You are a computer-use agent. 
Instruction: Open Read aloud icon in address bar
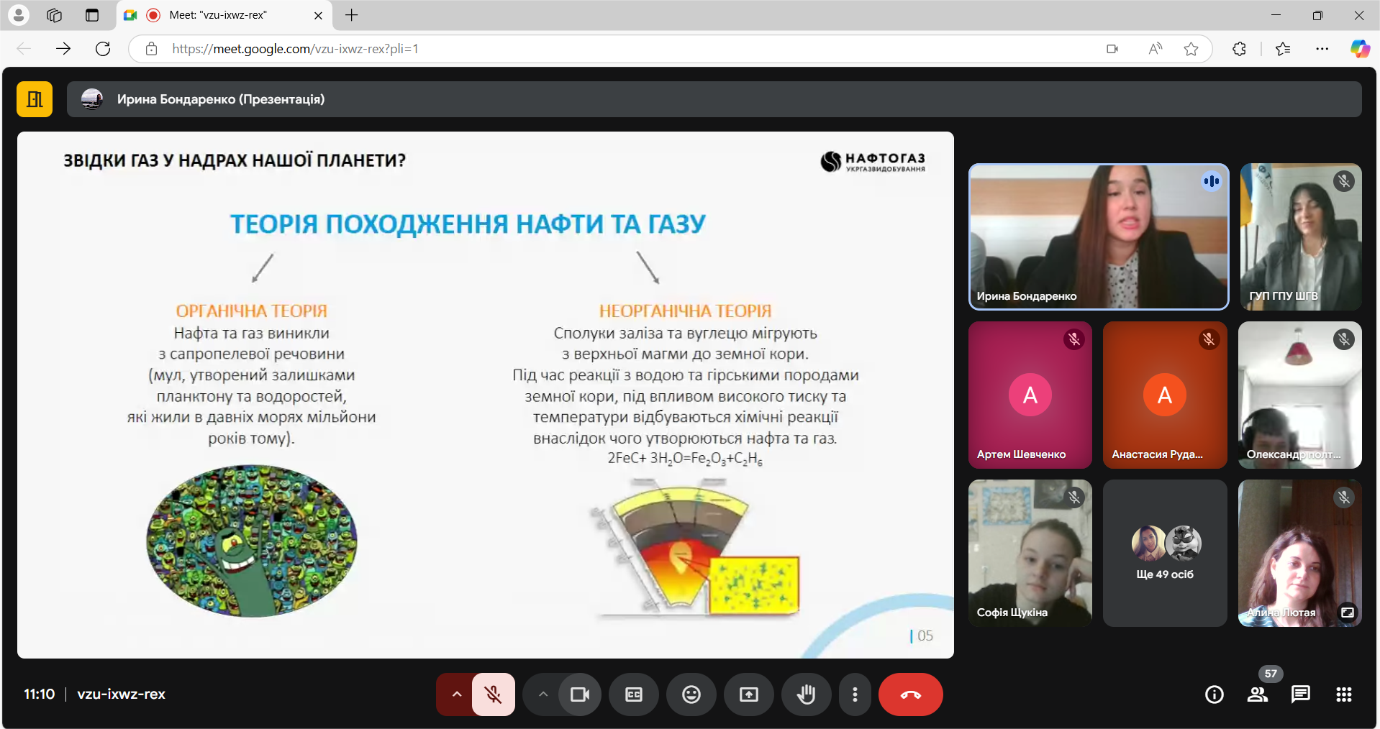point(1156,49)
